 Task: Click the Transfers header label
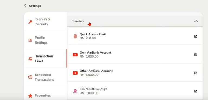click(78, 21)
